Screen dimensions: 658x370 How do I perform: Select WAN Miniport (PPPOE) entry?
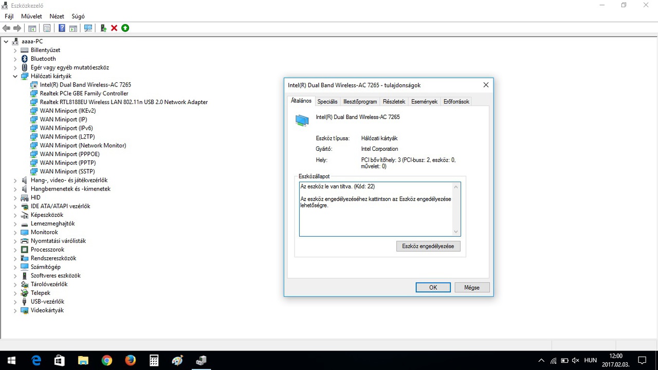(x=69, y=154)
